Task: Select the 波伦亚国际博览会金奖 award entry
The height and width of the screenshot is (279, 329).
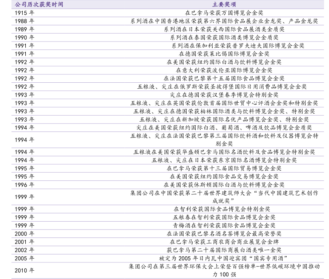Action: point(224,70)
